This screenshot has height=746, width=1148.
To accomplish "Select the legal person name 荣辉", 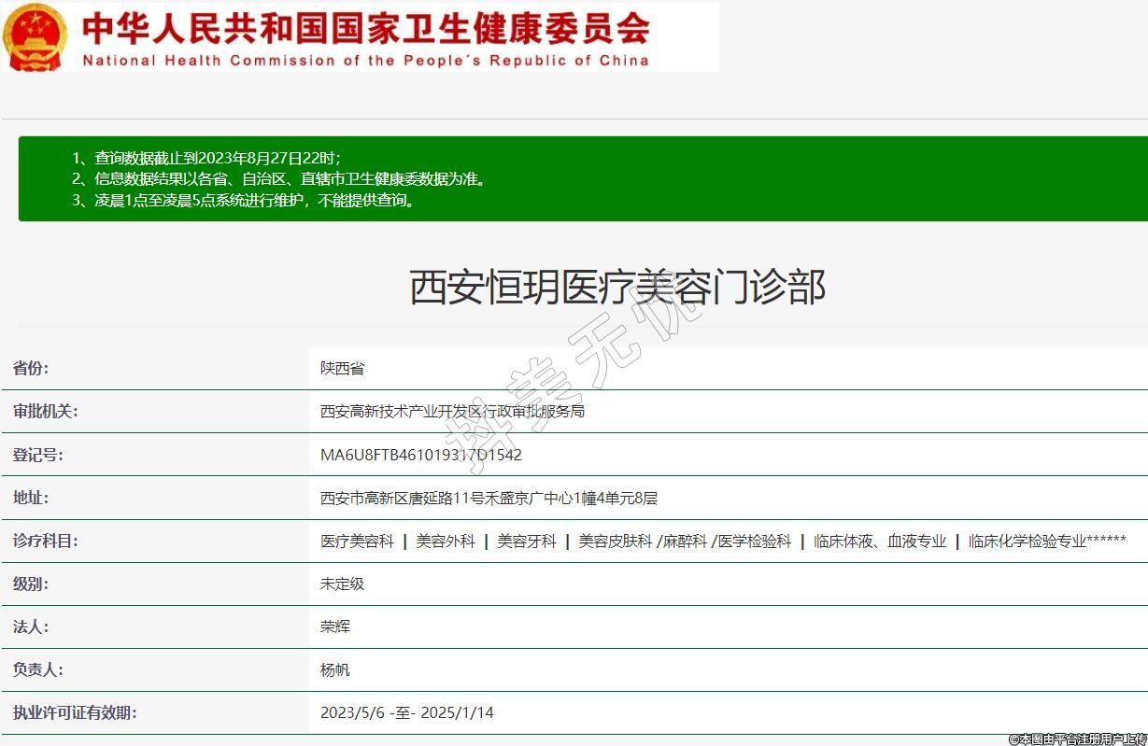I will point(334,626).
